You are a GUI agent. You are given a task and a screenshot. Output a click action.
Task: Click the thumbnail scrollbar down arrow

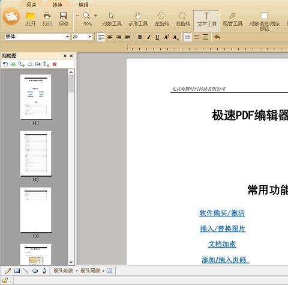pos(71,262)
